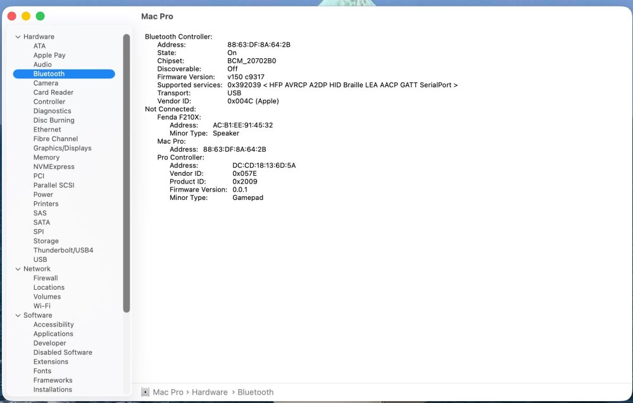Click the Hardware category label
633x403 pixels.
click(x=39, y=37)
